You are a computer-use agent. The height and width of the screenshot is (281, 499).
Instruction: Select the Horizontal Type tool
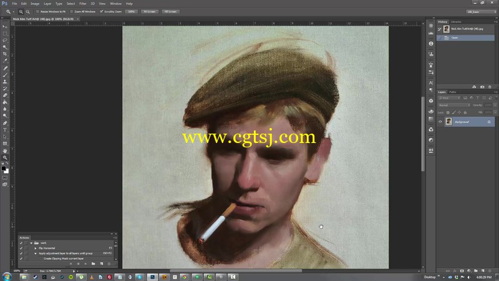(x=5, y=130)
